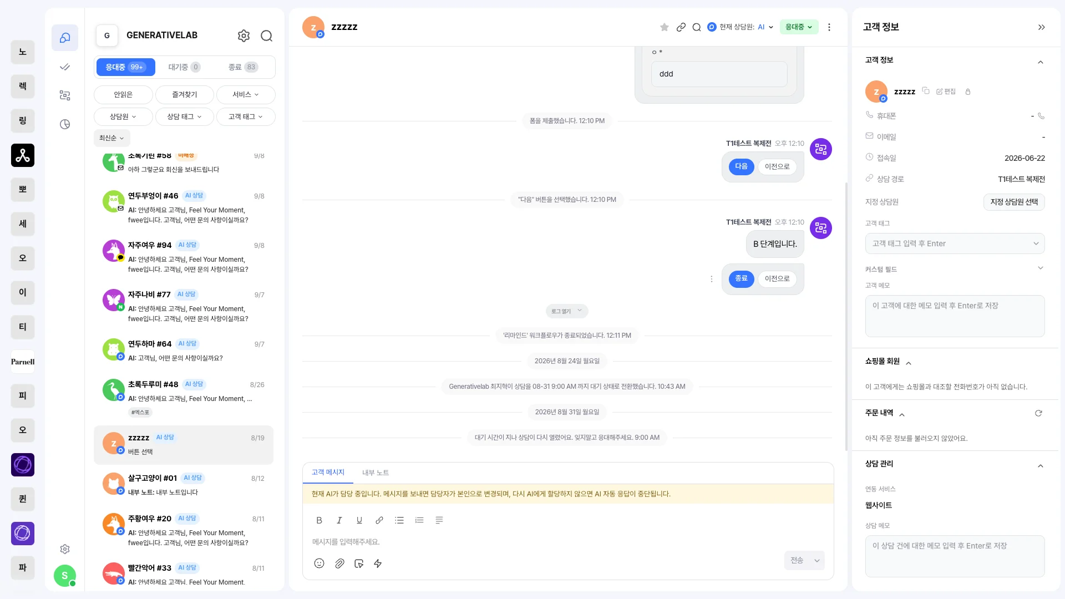This screenshot has width=1065, height=599.
Task: Open the statistics pie chart icon
Action: (65, 124)
